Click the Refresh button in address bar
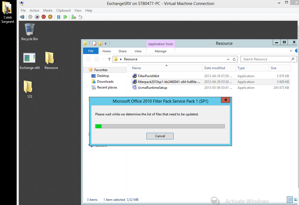The width and height of the screenshot is (299, 205). click(234, 59)
